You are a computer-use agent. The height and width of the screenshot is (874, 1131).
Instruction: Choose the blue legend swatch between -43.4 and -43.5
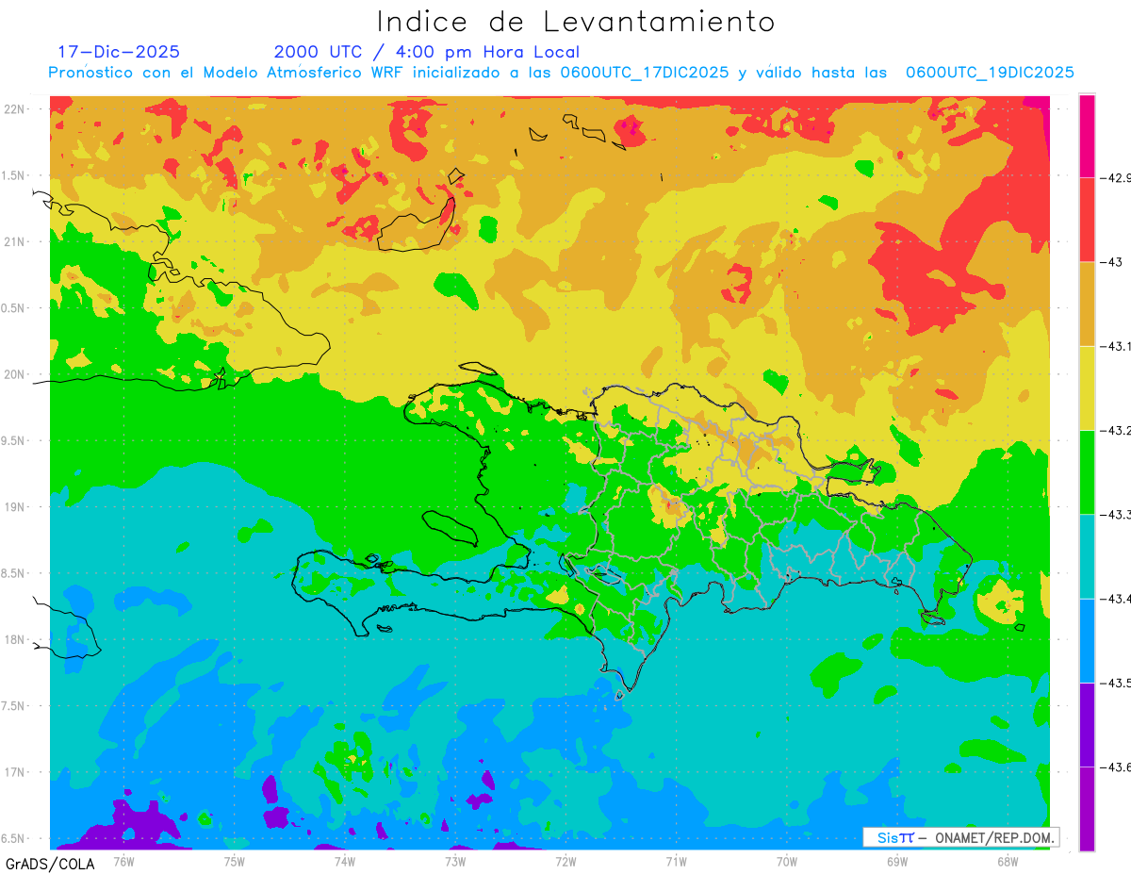click(x=1087, y=640)
